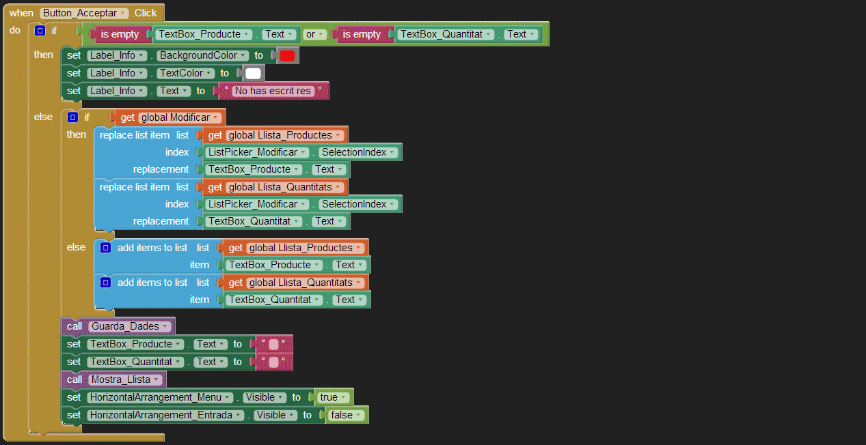Edit the 'No has escrit res' text string
Image resolution: width=866 pixels, height=445 pixels.
(272, 91)
